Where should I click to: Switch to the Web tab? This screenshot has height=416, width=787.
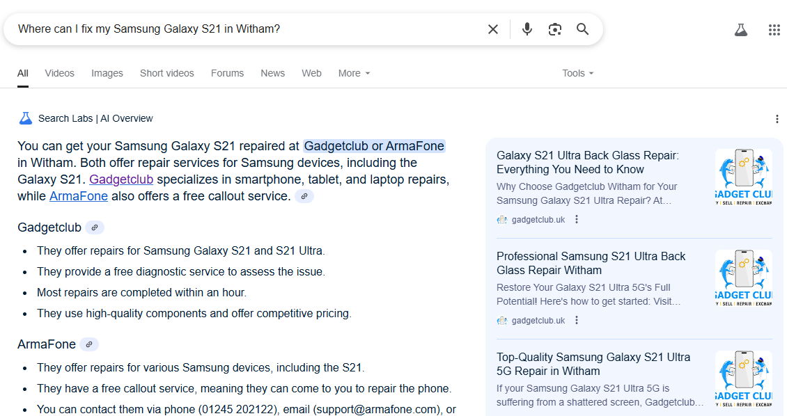pyautogui.click(x=311, y=73)
